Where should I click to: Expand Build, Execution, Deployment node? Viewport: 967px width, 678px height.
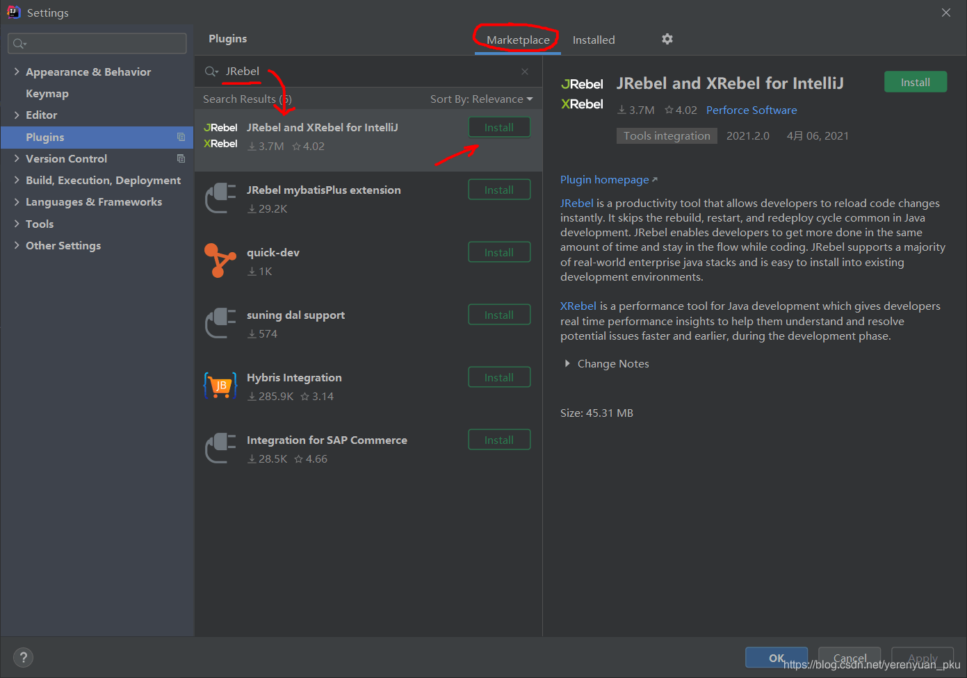[x=17, y=180]
